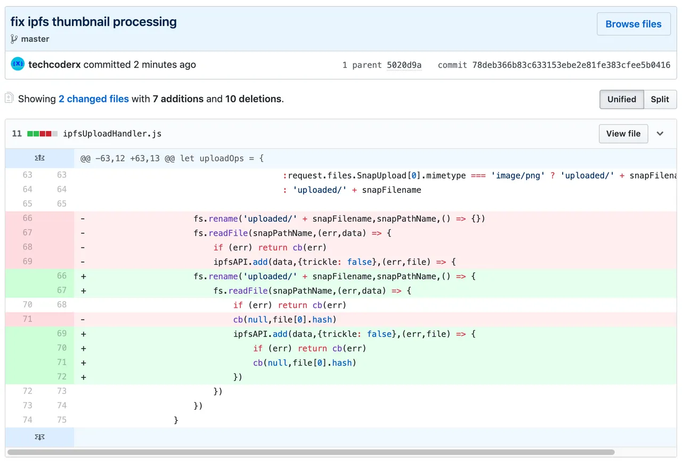Click the master branch label
Image resolution: width=682 pixels, height=461 pixels.
point(35,39)
